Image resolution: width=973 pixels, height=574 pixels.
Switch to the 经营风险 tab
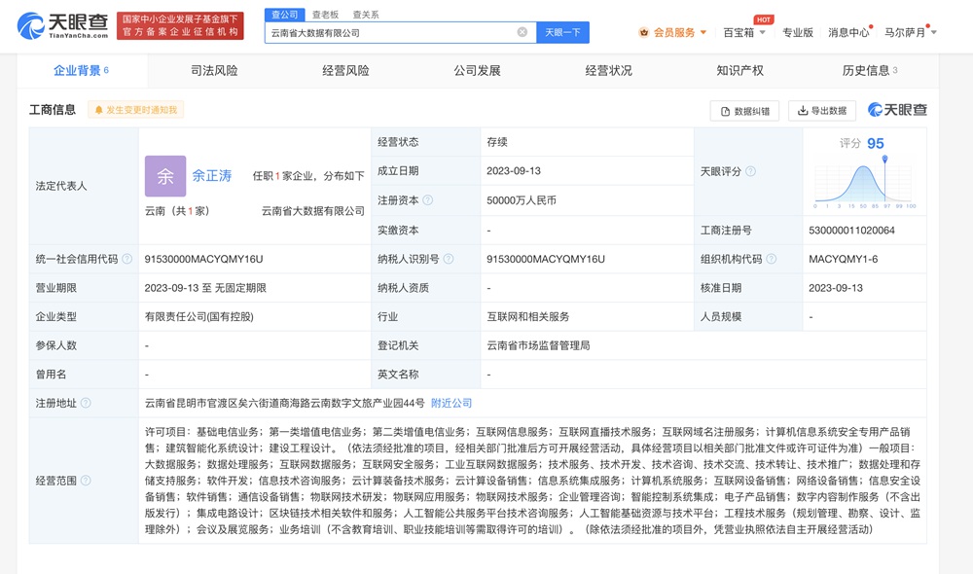coord(345,71)
